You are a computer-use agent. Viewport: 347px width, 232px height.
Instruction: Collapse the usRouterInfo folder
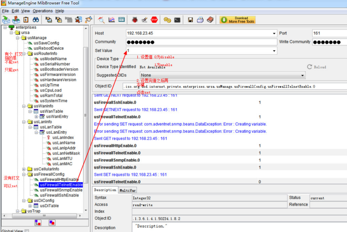pos(24,54)
